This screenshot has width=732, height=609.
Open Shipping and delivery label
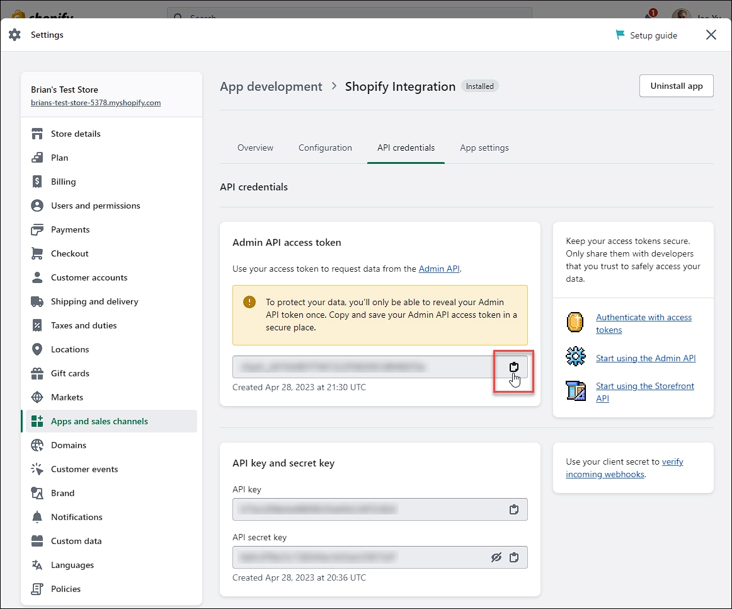[94, 302]
